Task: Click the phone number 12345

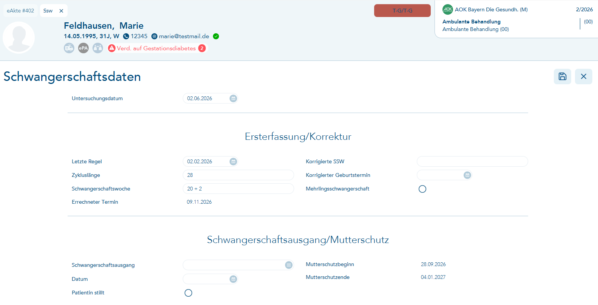Action: pos(139,36)
